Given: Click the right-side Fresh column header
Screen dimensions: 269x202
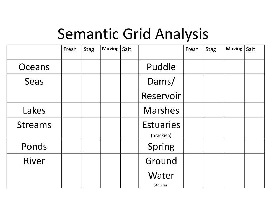Looking at the screenshot, I should [192, 49].
